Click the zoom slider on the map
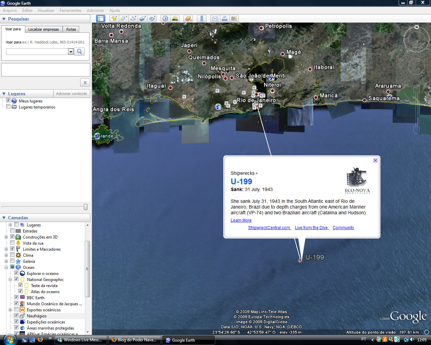Screen dimensions: 431x345 (x=417, y=109)
